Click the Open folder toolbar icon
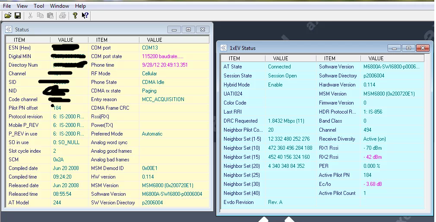This screenshot has height=222, width=436. (8, 15)
